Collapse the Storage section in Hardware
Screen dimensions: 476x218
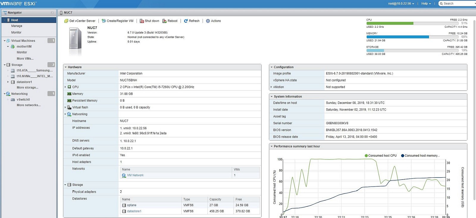(65, 185)
